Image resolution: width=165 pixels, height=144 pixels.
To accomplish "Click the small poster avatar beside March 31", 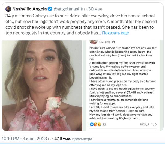I will [94, 42].
